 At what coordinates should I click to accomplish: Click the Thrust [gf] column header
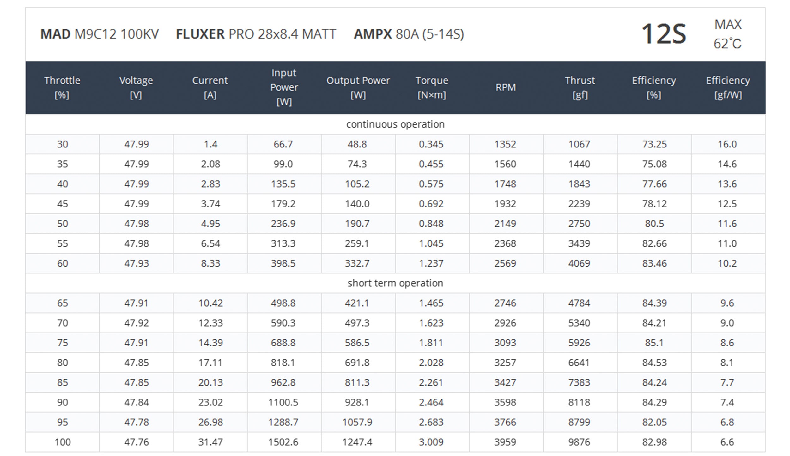pyautogui.click(x=580, y=87)
